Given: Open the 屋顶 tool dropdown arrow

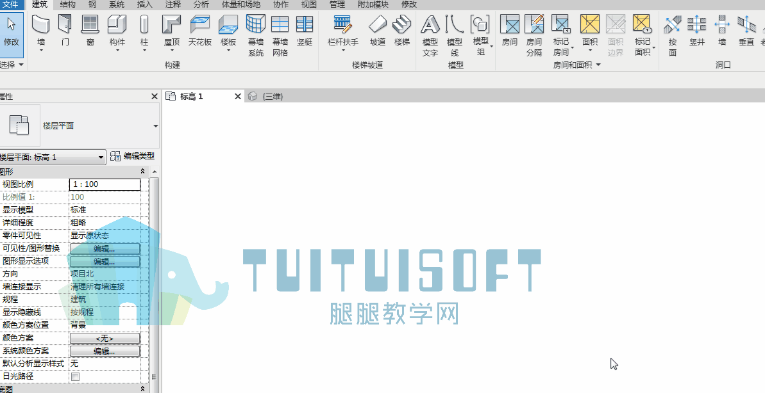Looking at the screenshot, I should click(x=172, y=50).
